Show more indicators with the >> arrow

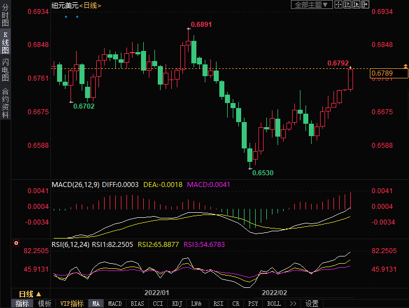293,304
